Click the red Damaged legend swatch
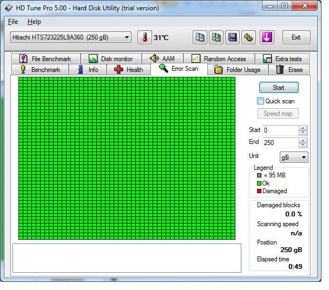 pos(259,191)
